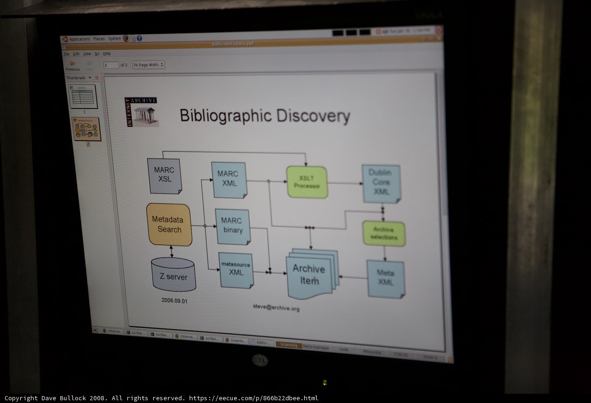
Task: Click the Bibliographic Discovery slide title
Action: coord(265,115)
